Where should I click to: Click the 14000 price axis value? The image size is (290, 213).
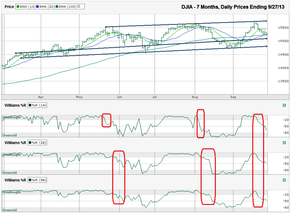[x=283, y=68]
